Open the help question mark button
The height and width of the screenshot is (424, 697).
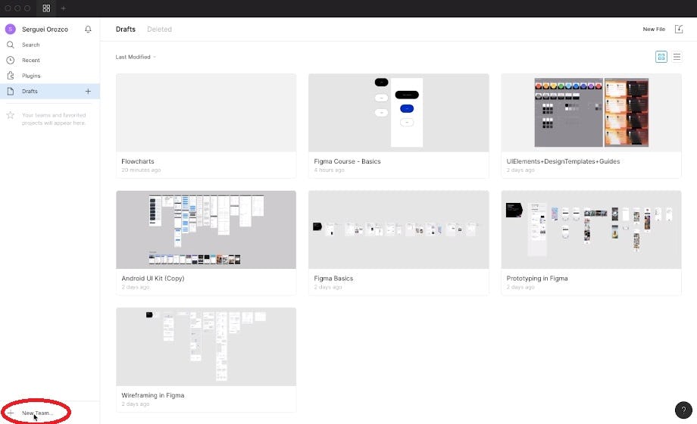pyautogui.click(x=683, y=410)
